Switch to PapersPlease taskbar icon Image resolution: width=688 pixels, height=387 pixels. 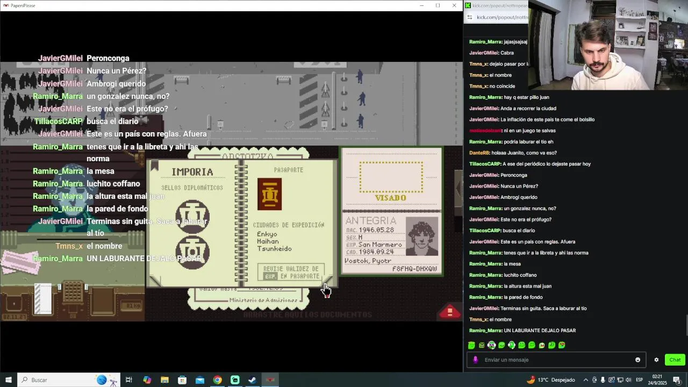tap(270, 380)
